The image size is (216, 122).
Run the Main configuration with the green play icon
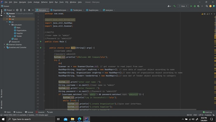(x=191, y=6)
